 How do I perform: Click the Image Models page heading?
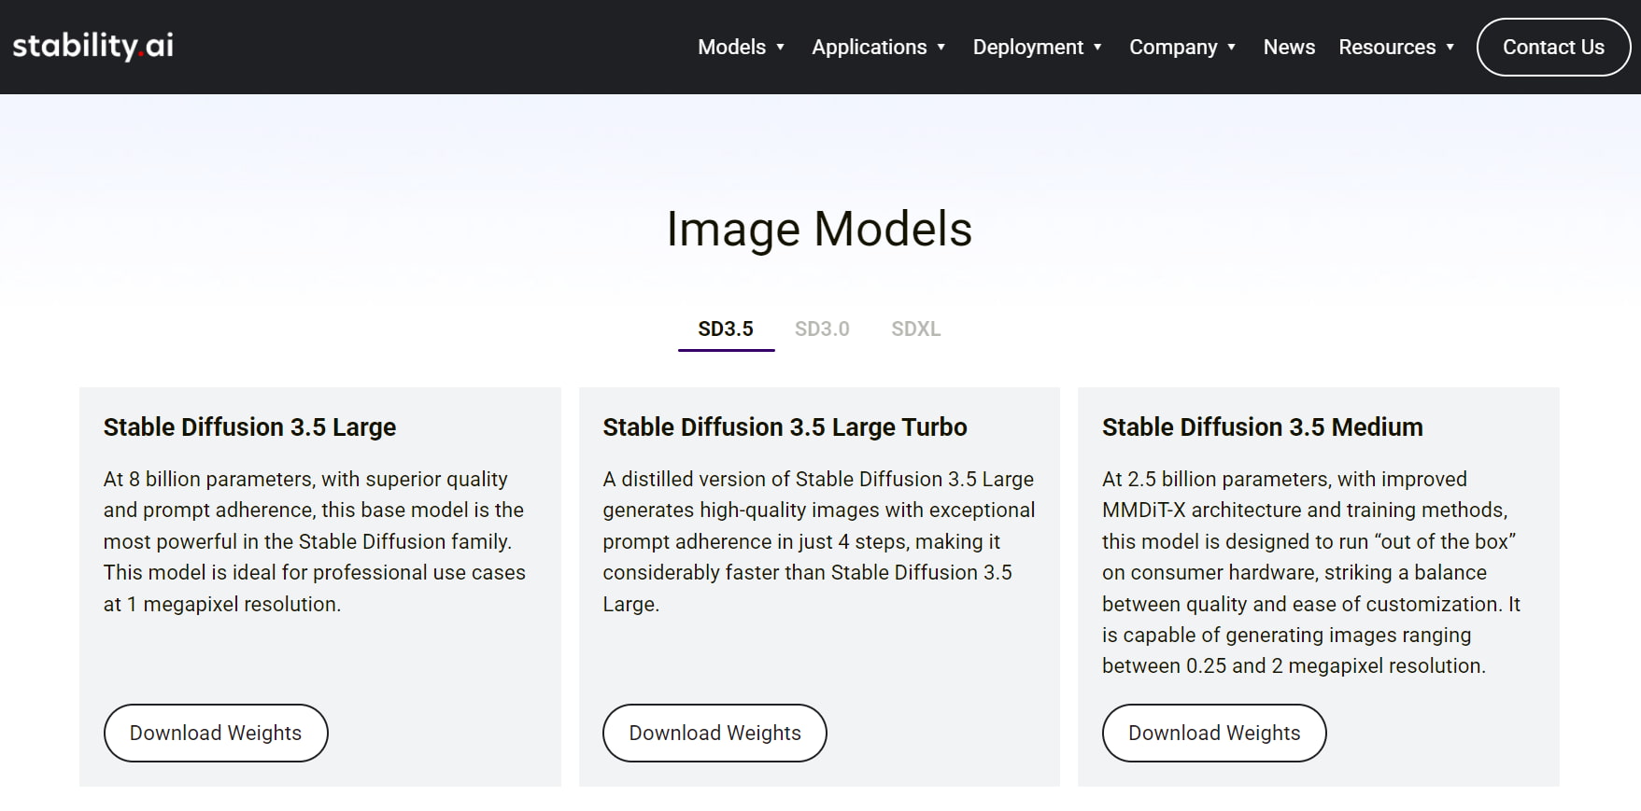coord(819,229)
